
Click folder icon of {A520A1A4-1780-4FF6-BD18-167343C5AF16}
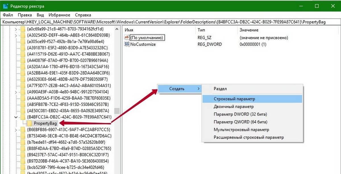tap(23, 67)
